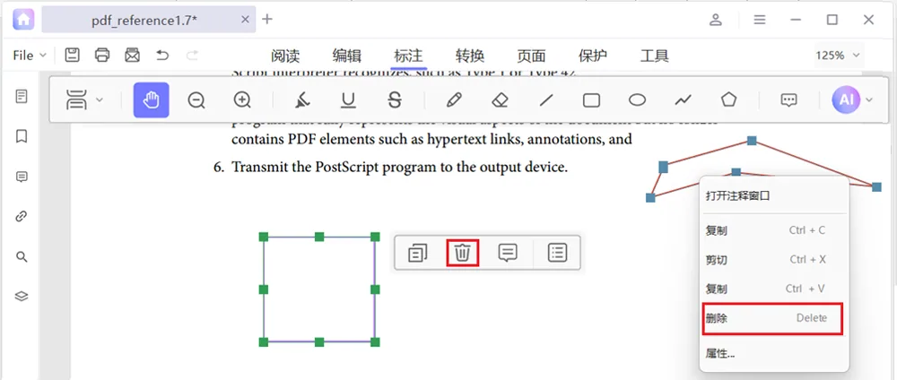Screen dimensions: 897x380
Task: Zoom in with the plus magnifier
Action: [x=242, y=100]
